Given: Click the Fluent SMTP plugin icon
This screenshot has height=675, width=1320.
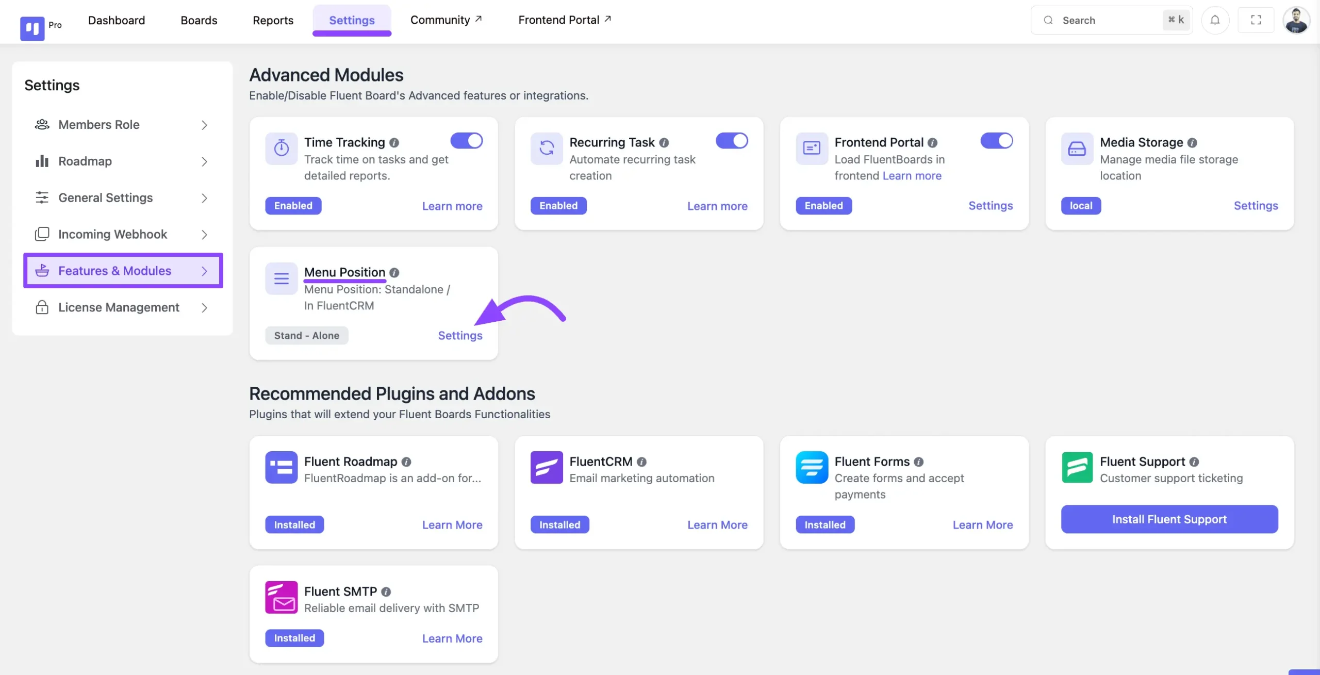Looking at the screenshot, I should pyautogui.click(x=282, y=597).
